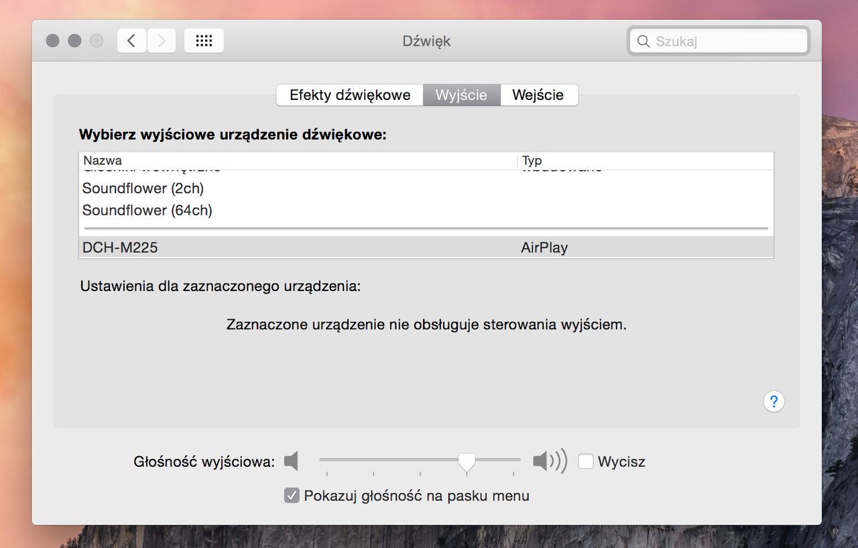Choose the DCH-M225 AirPlay device

coord(426,248)
